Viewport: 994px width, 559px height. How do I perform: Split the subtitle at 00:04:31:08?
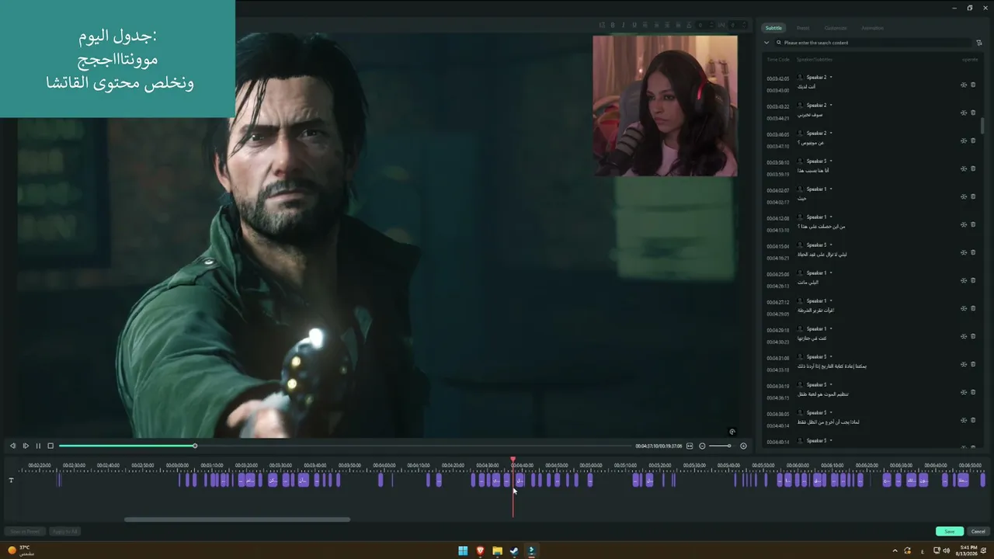[x=964, y=364]
